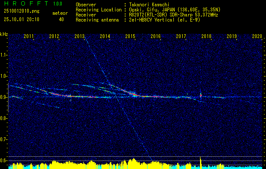Click time axis marker 2016
Viewport: 266px width, 169px height.
tap(156, 36)
